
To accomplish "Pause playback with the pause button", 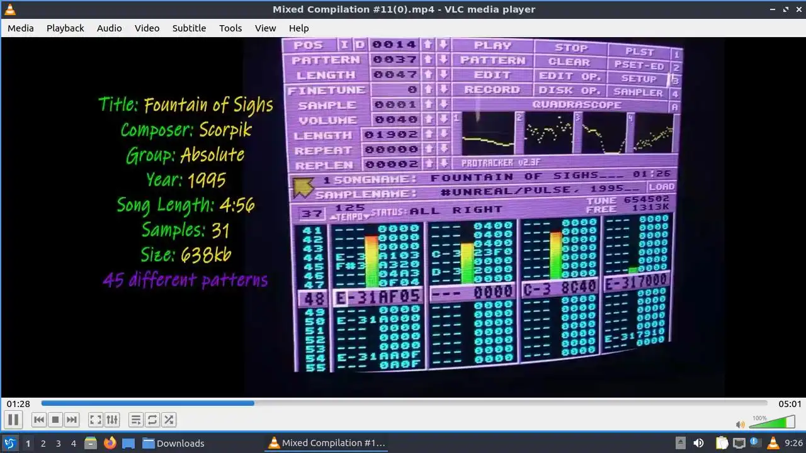I will click(13, 420).
